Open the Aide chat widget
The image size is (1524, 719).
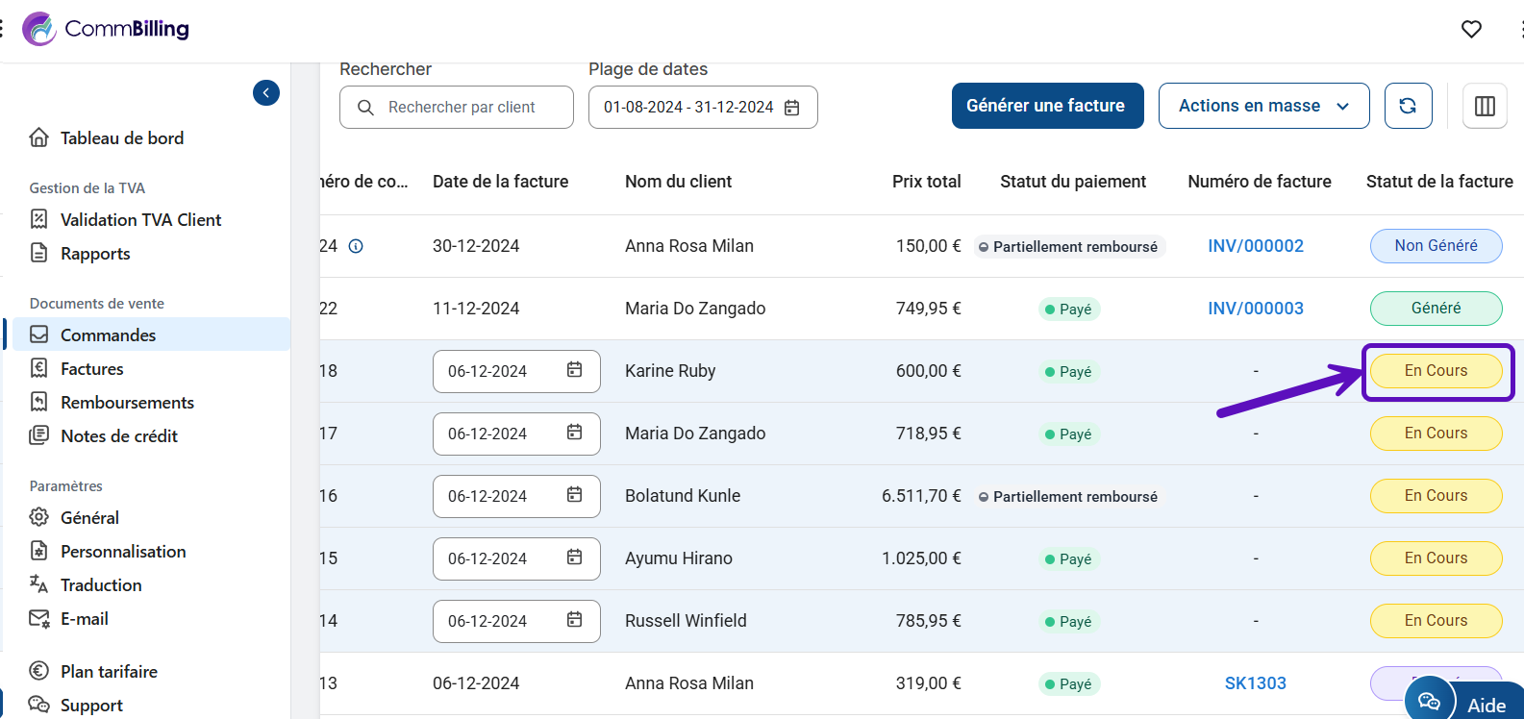(1465, 703)
